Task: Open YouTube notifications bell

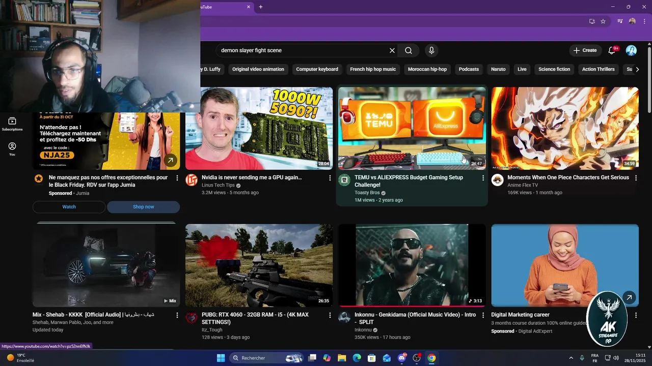Action: point(612,50)
